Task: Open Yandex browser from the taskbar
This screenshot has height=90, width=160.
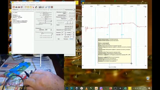Action: coord(81,88)
